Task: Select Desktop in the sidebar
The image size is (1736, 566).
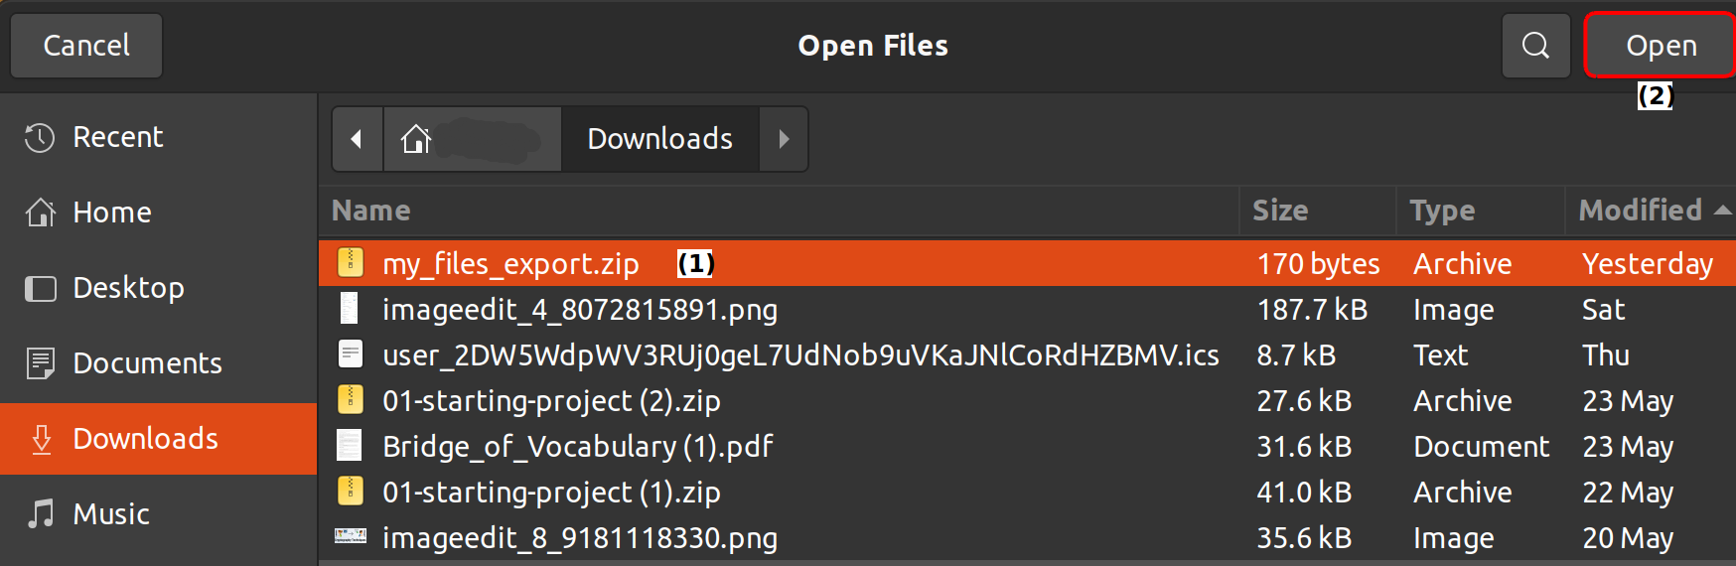Action: click(x=128, y=288)
